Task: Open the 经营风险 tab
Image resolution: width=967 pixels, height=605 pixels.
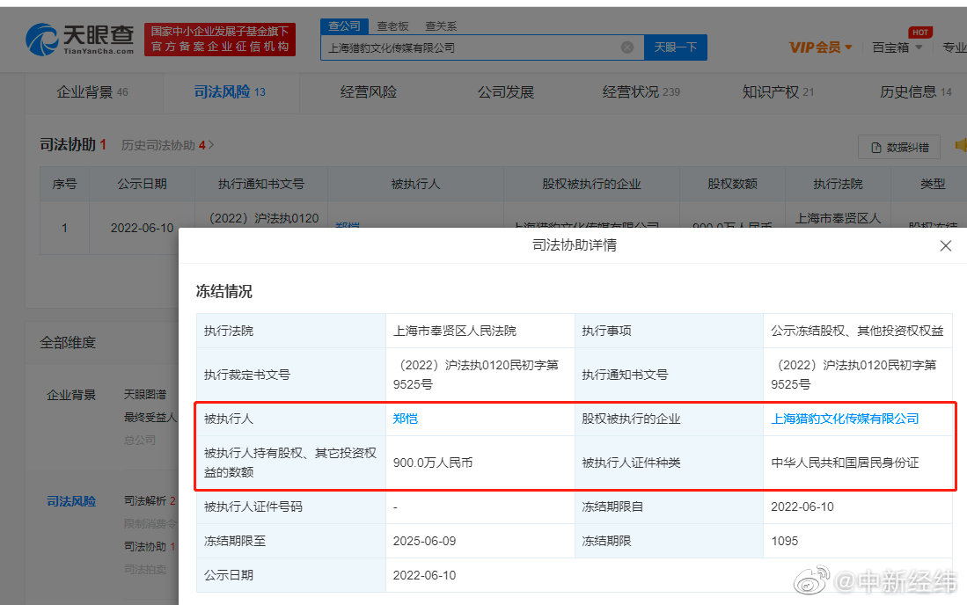Action: [368, 92]
